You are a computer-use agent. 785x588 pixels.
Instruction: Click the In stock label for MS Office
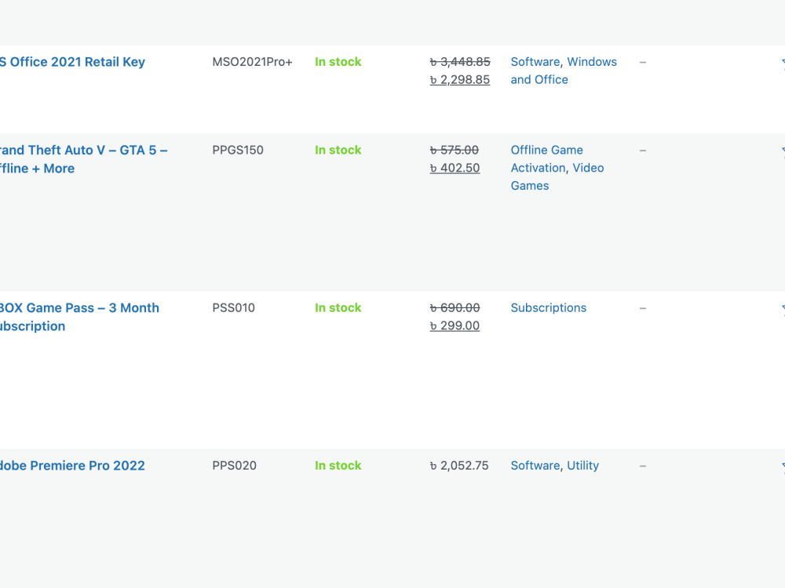(x=338, y=61)
